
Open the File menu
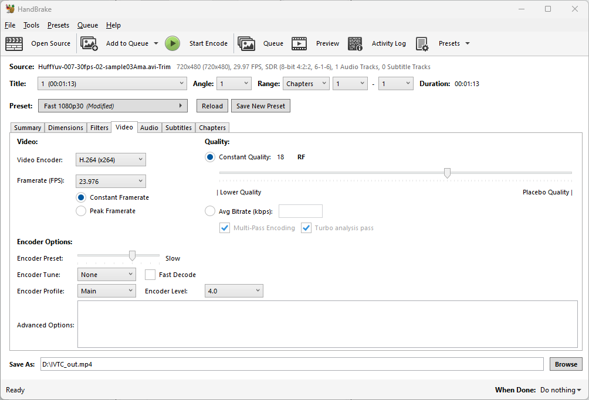coord(10,25)
